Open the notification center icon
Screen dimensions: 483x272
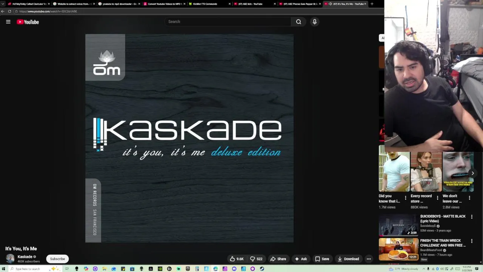(x=477, y=269)
